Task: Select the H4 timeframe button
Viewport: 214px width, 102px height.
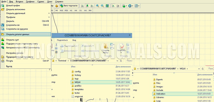Action: click(x=76, y=10)
